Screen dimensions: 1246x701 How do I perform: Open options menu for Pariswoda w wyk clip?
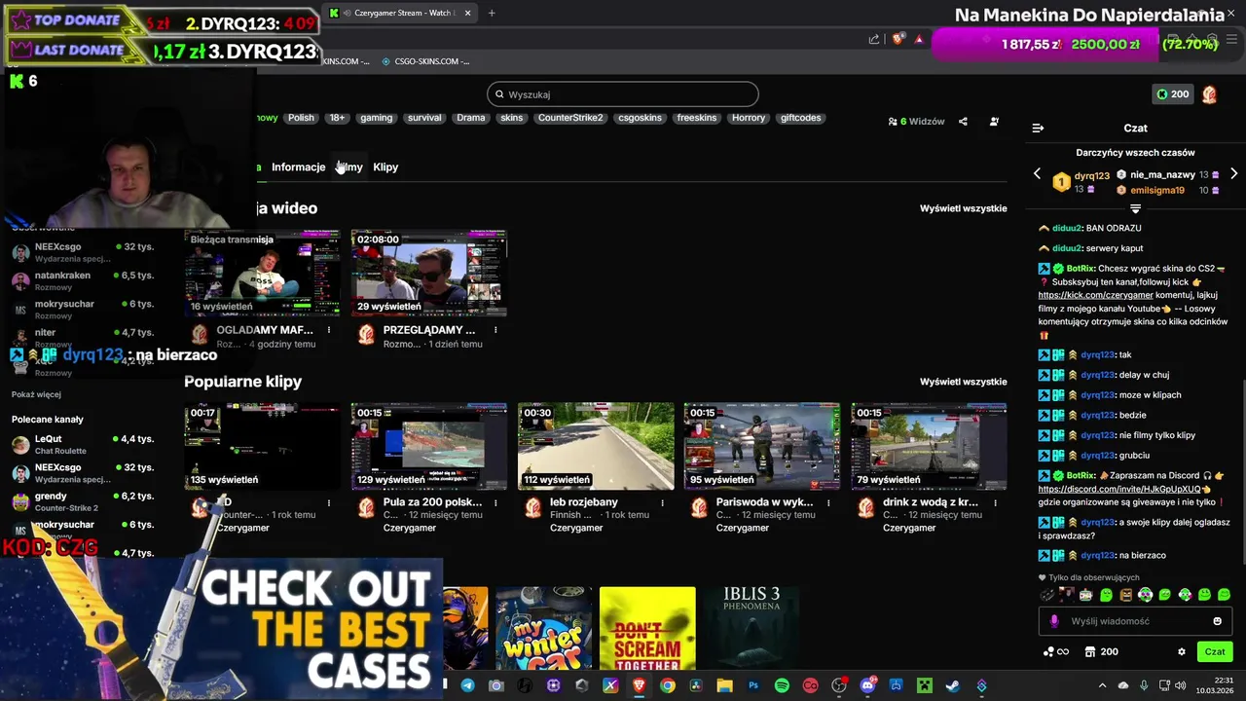point(828,502)
